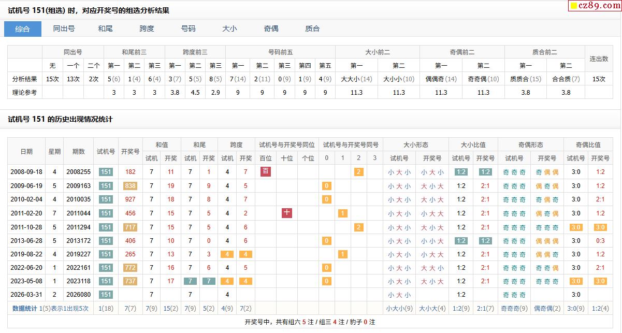The width and height of the screenshot is (622, 333).
Task: Click the red 百 badge in 2008-09-18 row
Action: click(265, 171)
